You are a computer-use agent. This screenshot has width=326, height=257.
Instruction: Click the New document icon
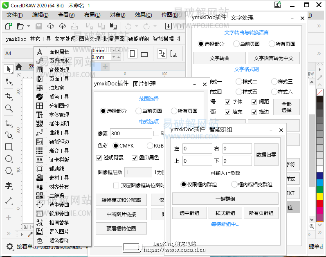coord(9,26)
